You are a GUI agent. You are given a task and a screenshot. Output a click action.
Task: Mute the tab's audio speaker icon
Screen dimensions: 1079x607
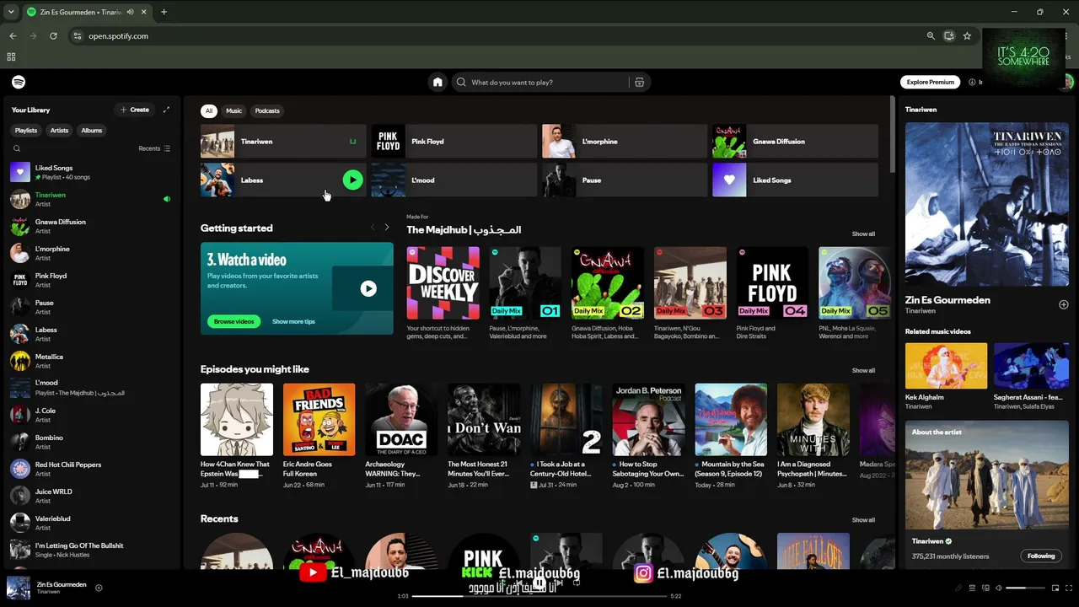(130, 12)
